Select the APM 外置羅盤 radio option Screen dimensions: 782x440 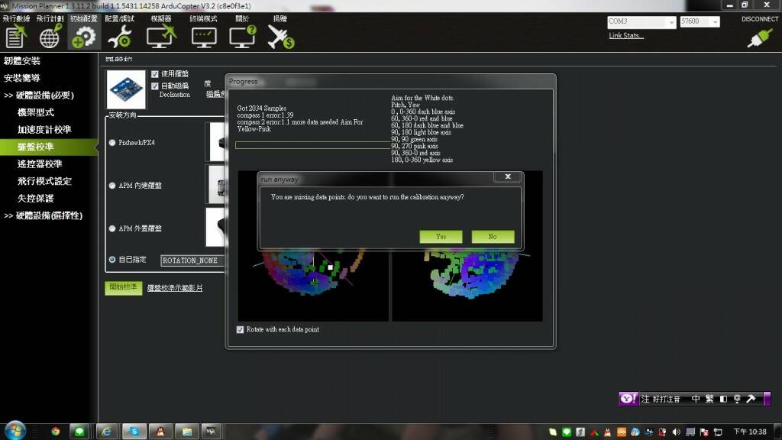[x=112, y=228]
